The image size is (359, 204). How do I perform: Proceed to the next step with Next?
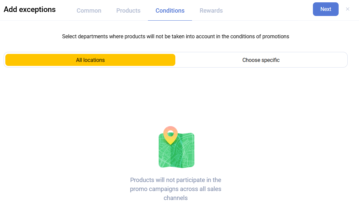pos(326,9)
